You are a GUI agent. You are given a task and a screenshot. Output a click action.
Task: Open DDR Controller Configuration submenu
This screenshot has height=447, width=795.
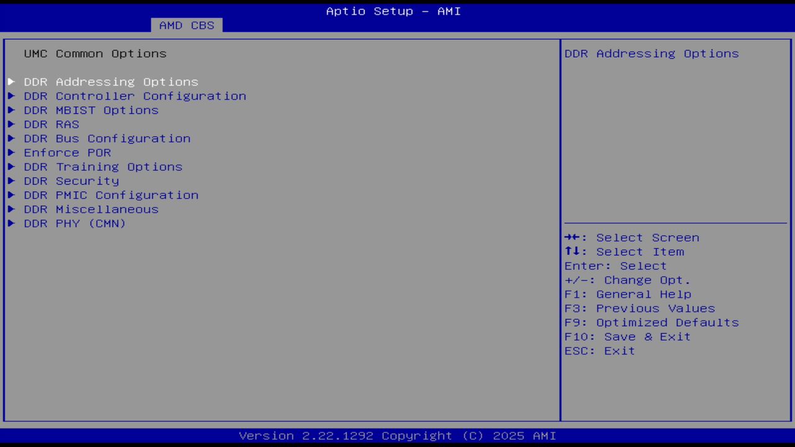135,96
